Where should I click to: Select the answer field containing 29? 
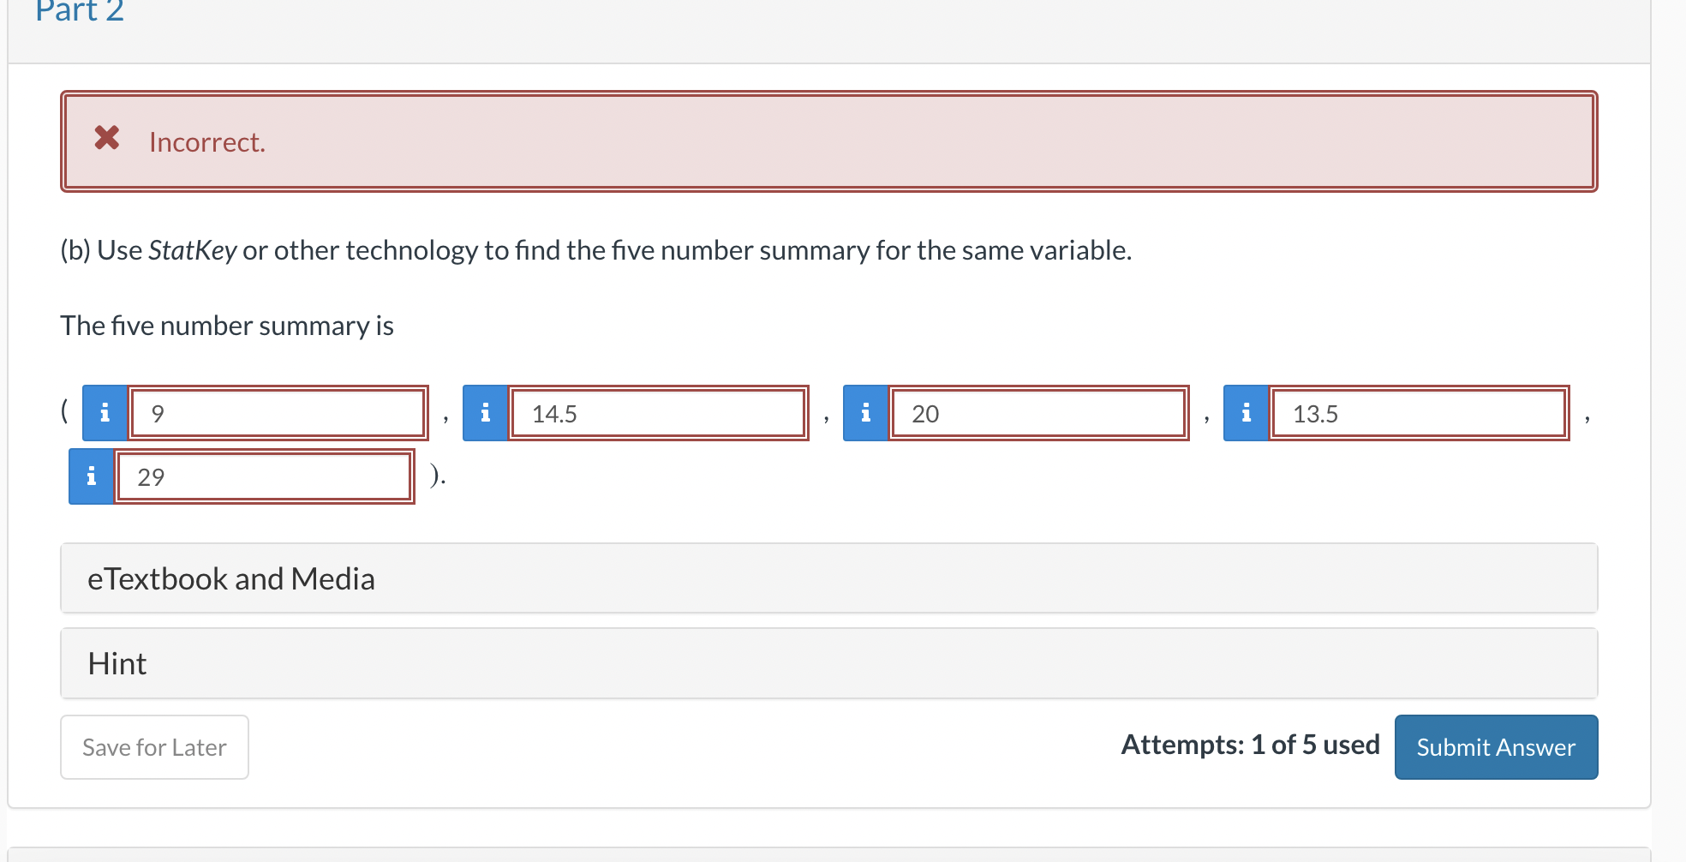264,476
